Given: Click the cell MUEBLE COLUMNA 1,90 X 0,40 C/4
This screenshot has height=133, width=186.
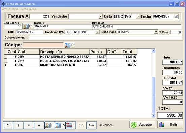Looking at the screenshot, I should coord(65,61).
